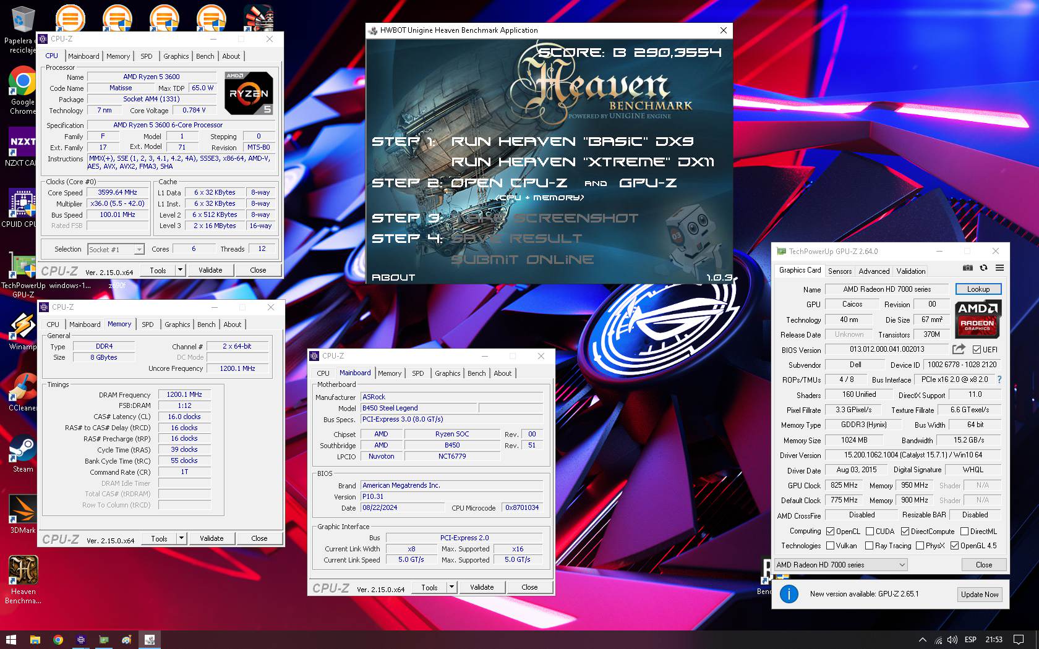Open the volume control in system tray

click(952, 640)
